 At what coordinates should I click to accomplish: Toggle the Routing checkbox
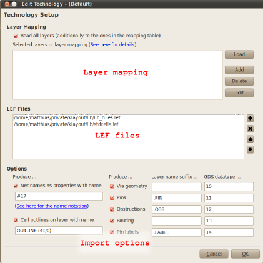coord(112,221)
